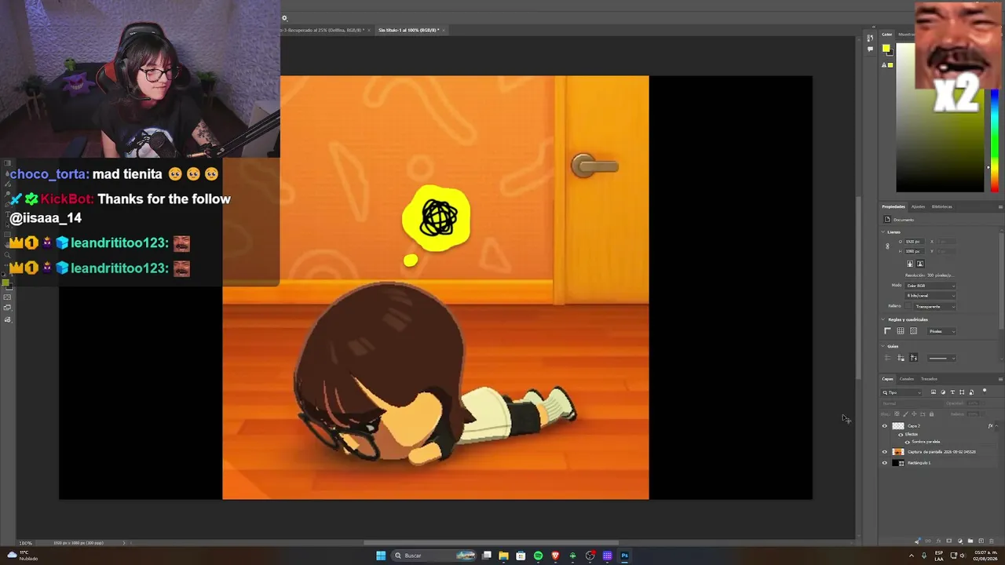Toggle rulers in Reglas y cuadrículas

pyautogui.click(x=887, y=331)
